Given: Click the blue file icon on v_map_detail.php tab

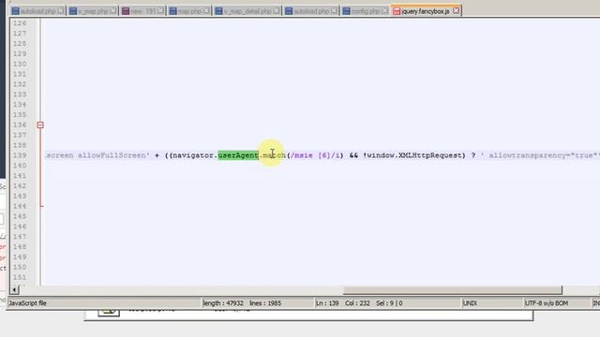Looking at the screenshot, I should point(218,11).
